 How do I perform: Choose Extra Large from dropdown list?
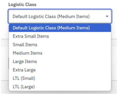pyautogui.click(x=60, y=70)
